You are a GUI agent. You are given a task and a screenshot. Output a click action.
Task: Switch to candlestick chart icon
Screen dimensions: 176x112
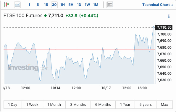pos(6,5)
